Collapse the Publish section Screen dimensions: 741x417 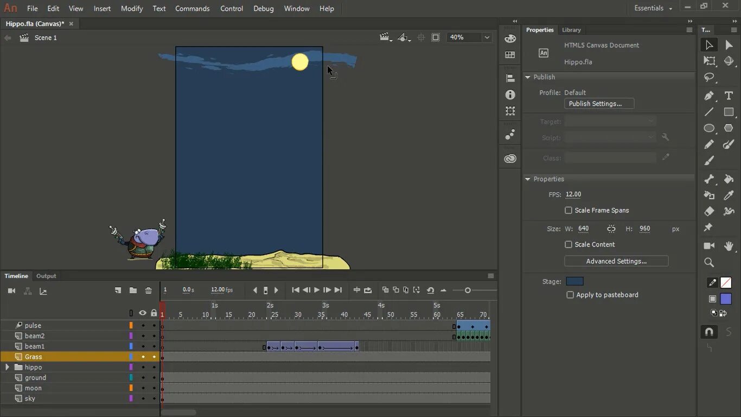(527, 77)
